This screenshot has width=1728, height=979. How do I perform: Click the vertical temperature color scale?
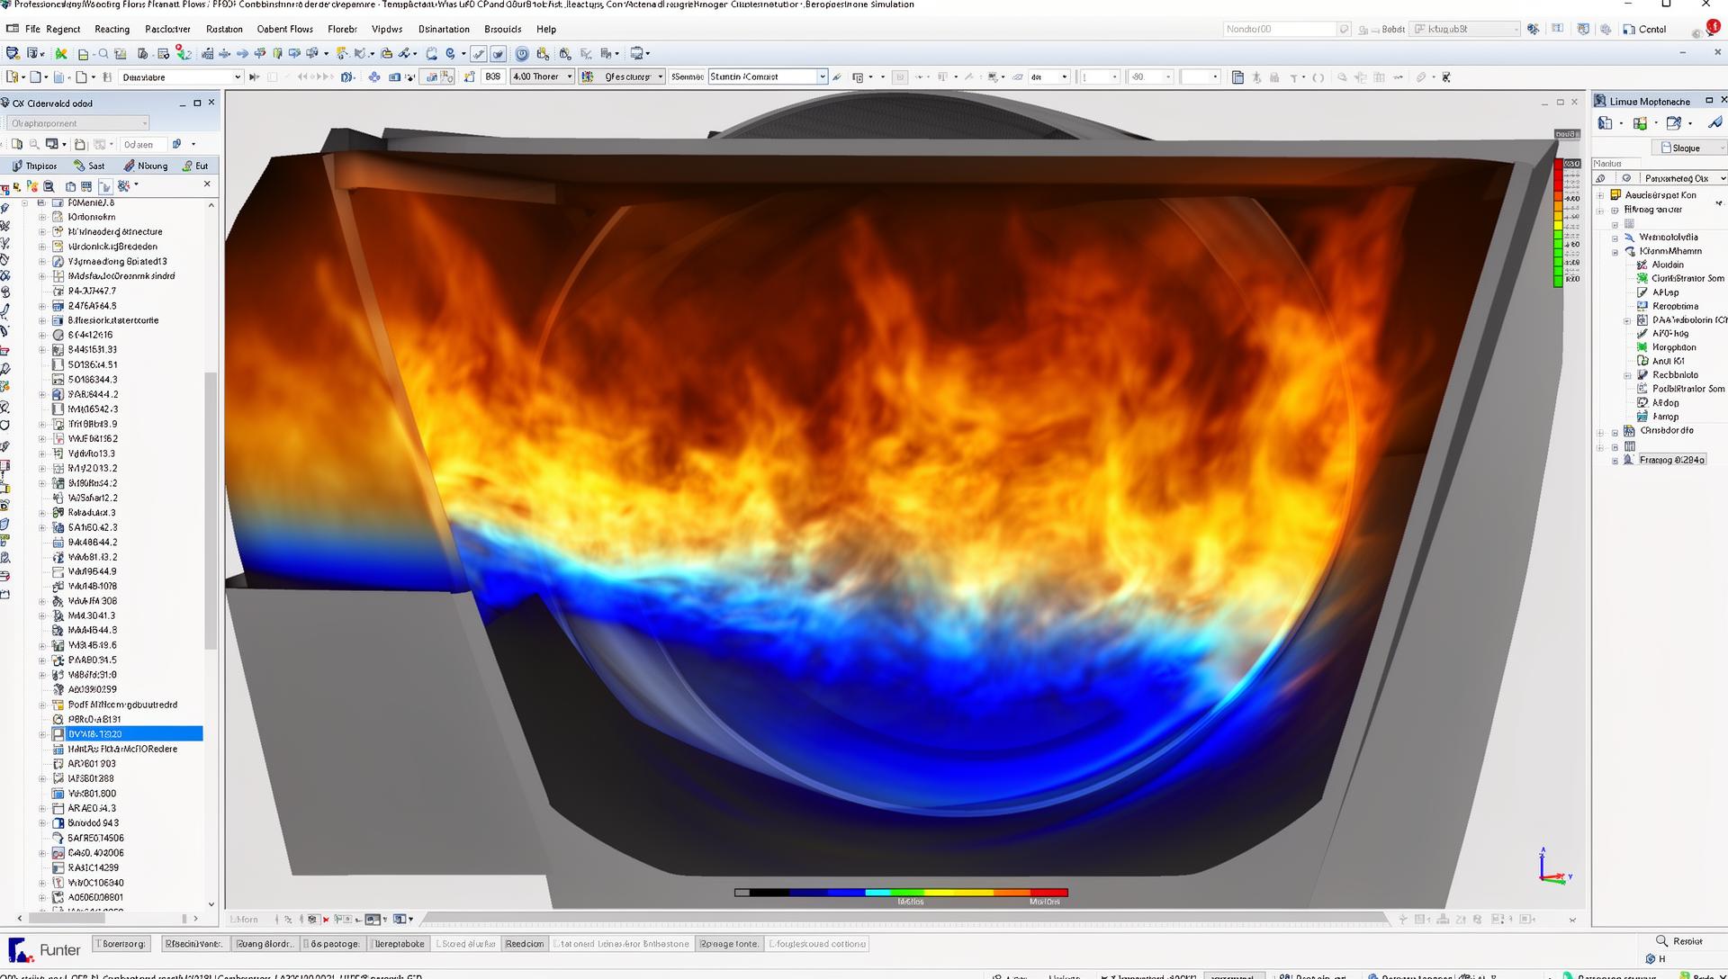pos(1559,223)
